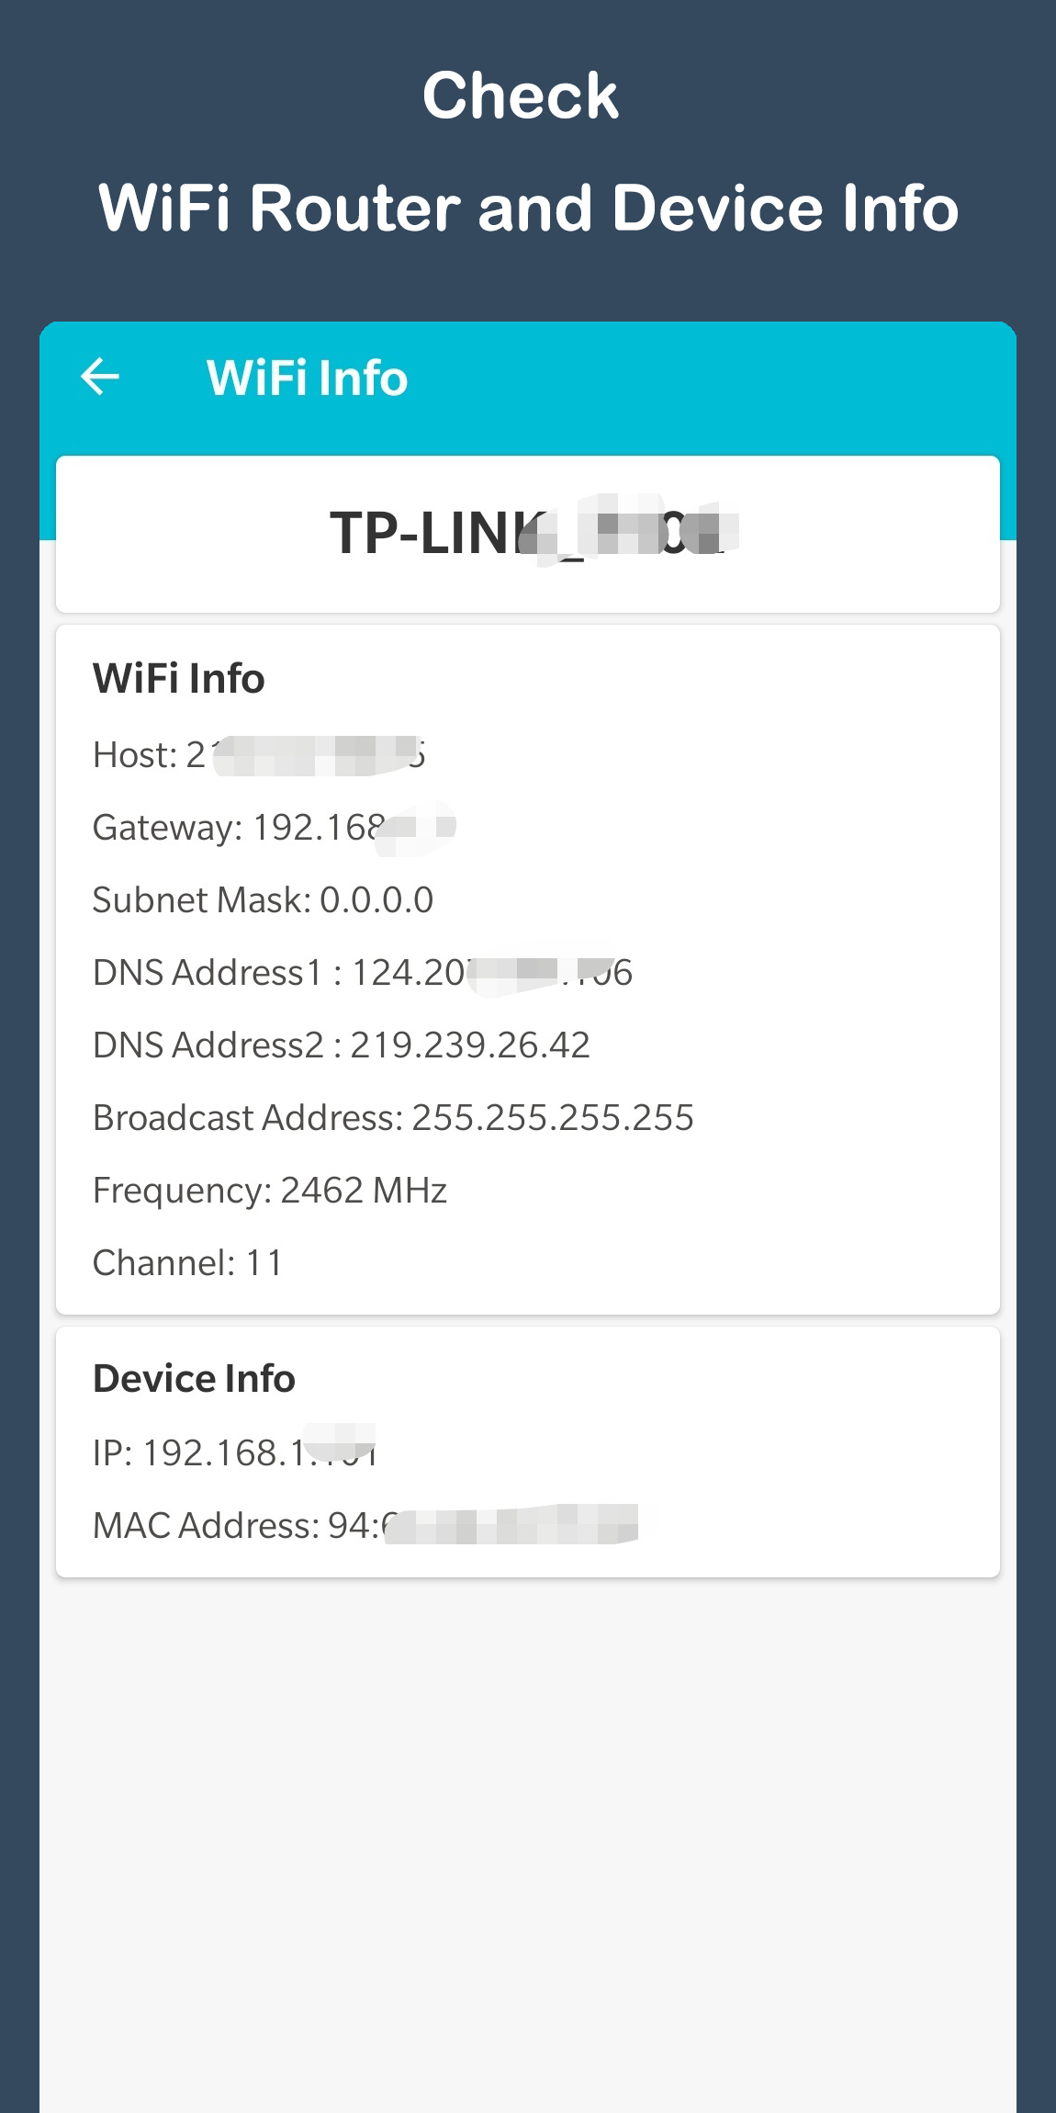This screenshot has height=2113, width=1056.
Task: Select the Device Info card
Action: tap(528, 1452)
